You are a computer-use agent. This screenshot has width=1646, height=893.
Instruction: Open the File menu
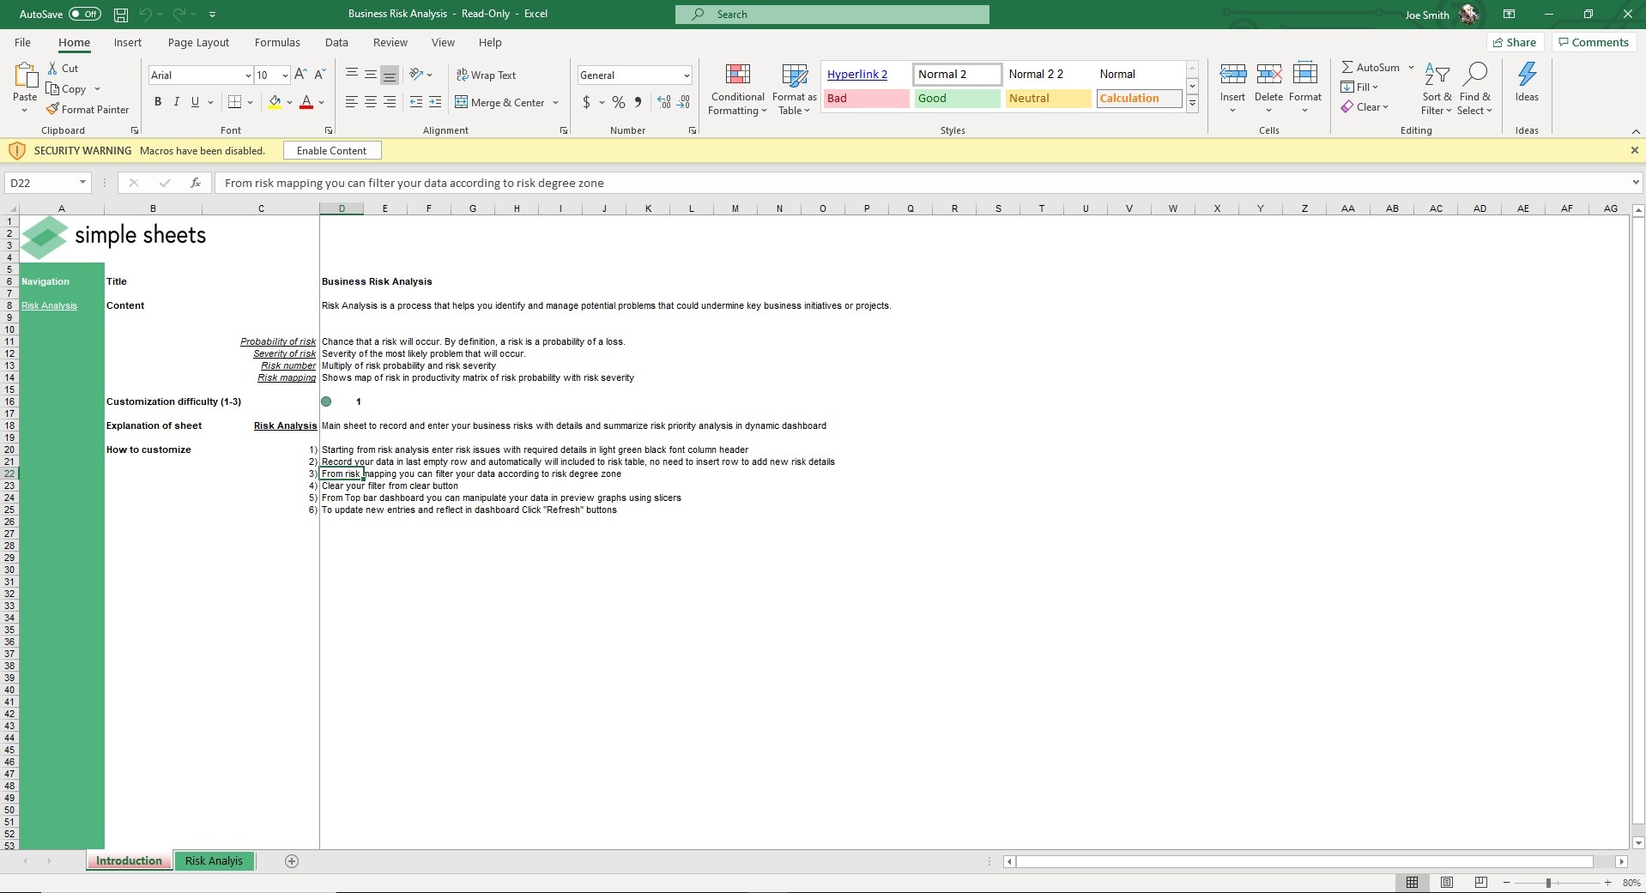pyautogui.click(x=23, y=42)
